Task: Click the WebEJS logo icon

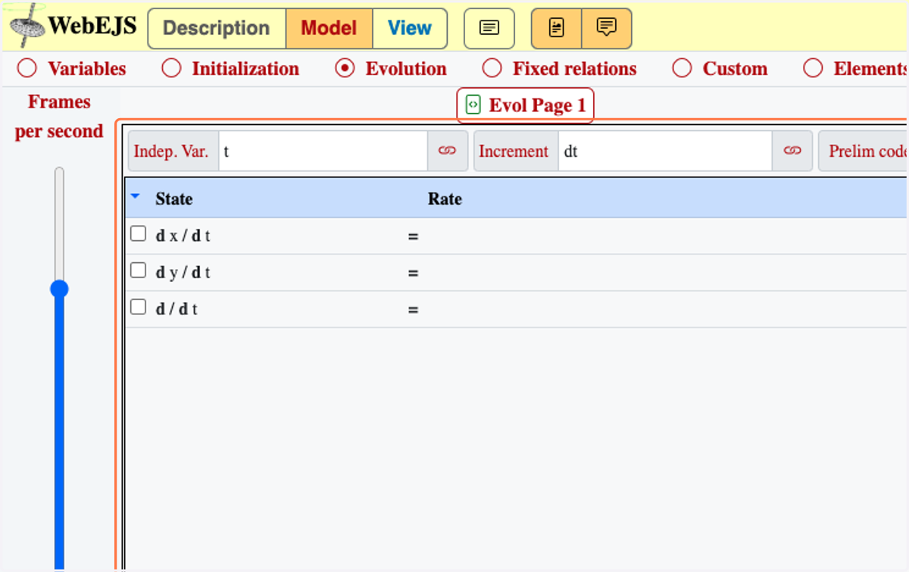Action: (x=28, y=26)
